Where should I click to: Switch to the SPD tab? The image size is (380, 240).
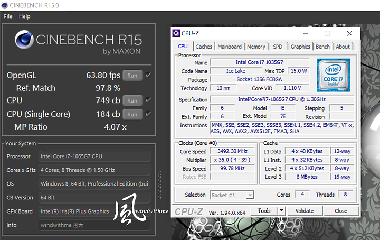click(278, 47)
